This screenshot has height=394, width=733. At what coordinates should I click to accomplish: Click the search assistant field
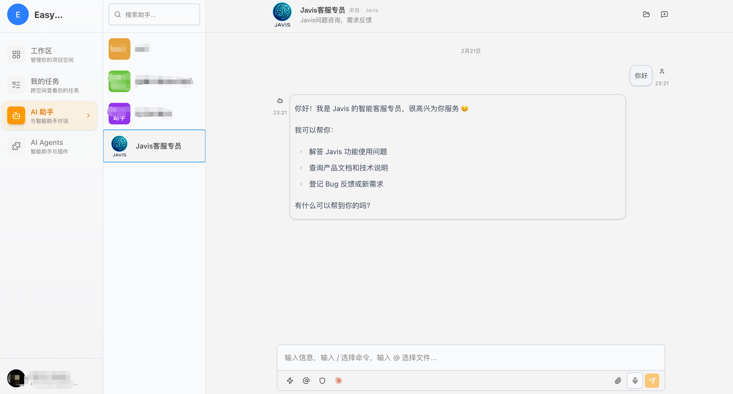154,14
